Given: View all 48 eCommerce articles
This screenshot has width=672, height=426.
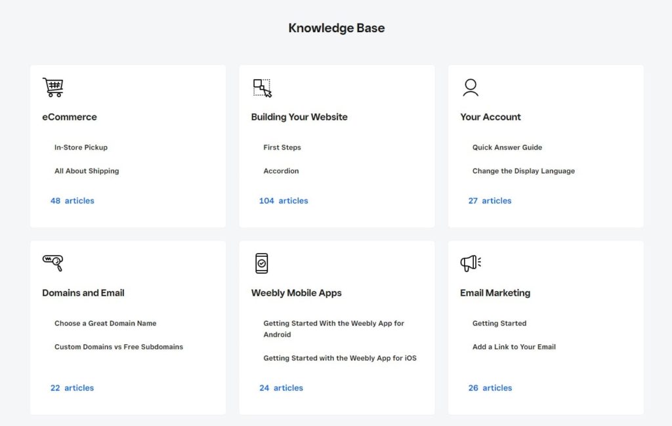Looking at the screenshot, I should (x=72, y=201).
